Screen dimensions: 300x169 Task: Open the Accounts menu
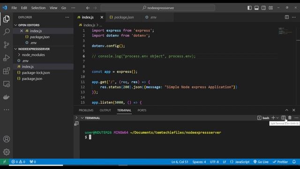click(6, 139)
